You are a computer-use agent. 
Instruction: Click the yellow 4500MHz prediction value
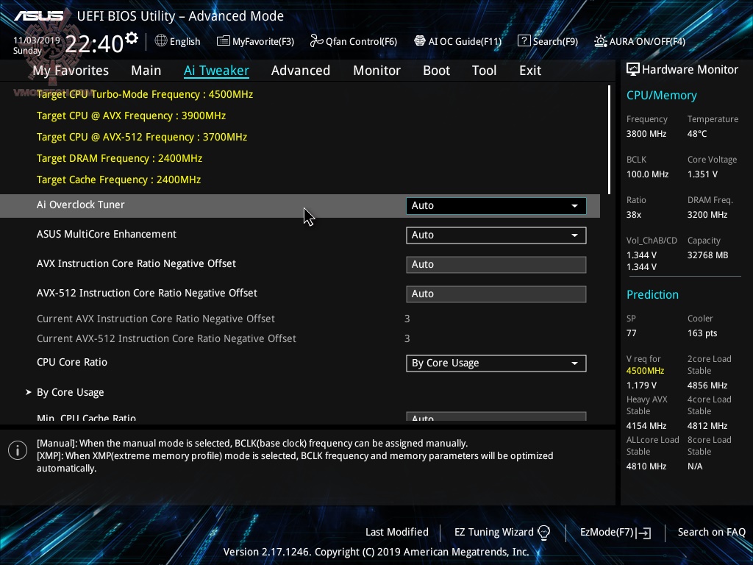click(645, 371)
